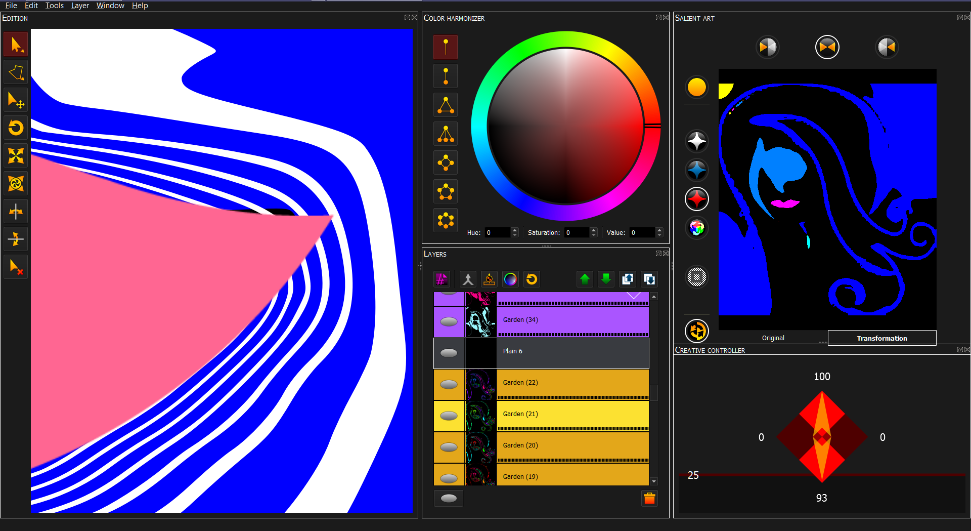Click the horizontal flip tool
The width and height of the screenshot is (971, 531).
click(16, 211)
